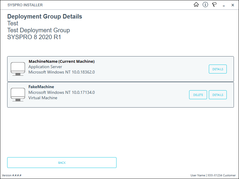Click the 'FakeMachine' title text
Viewport: 239px width, 179px height.
41,87
